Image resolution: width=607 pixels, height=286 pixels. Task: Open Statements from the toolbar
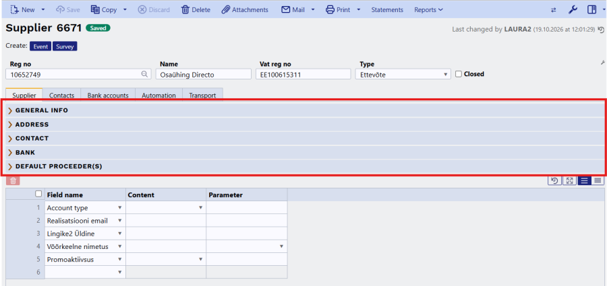pyautogui.click(x=387, y=9)
